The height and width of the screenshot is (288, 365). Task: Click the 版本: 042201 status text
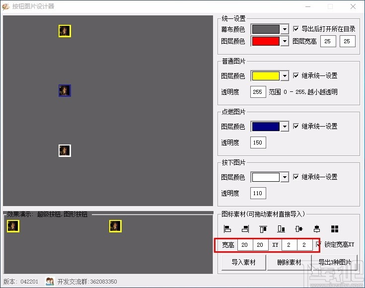click(x=21, y=282)
